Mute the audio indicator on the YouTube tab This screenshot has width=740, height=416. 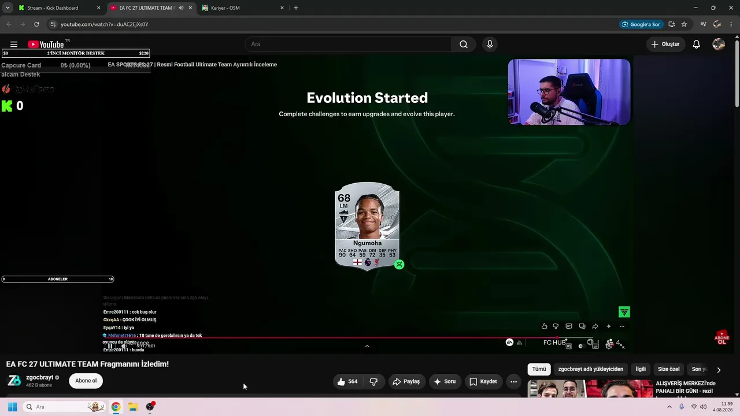(x=181, y=8)
